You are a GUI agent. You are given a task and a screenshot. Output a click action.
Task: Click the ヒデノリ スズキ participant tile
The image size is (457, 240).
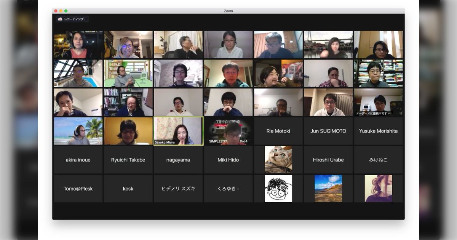178,189
